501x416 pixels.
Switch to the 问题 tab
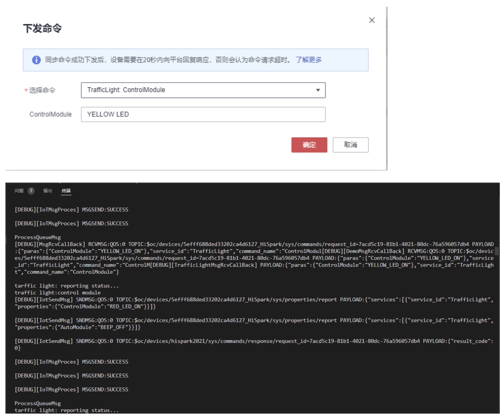click(19, 191)
